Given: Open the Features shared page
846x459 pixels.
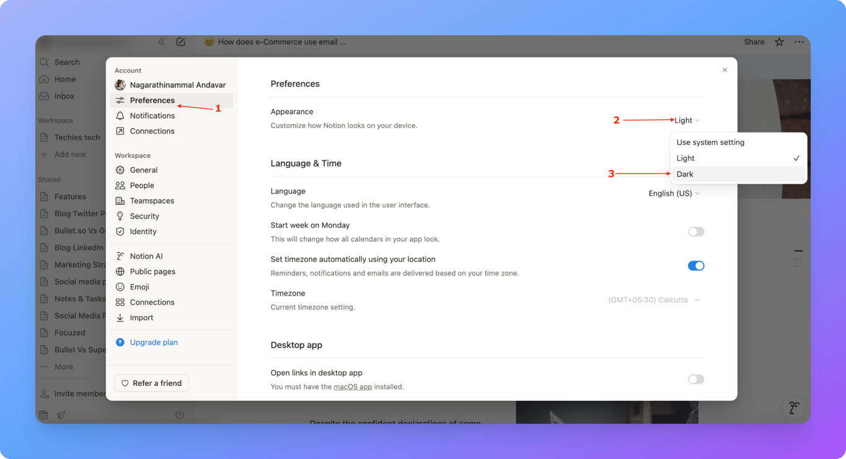Looking at the screenshot, I should (x=70, y=197).
